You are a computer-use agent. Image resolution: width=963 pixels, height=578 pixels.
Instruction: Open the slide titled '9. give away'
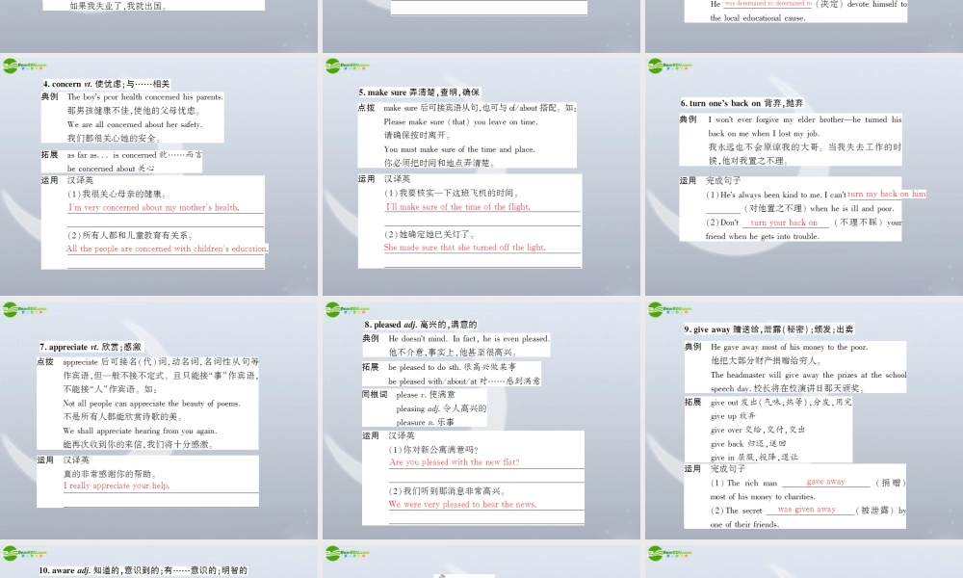[804, 419]
